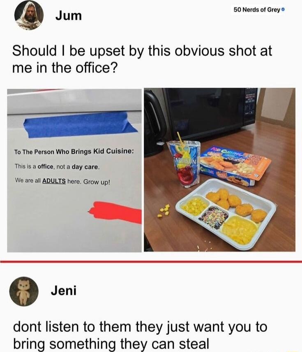The image size is (302, 352).
Task: Select Jeni's reply text
Action: click(140, 335)
